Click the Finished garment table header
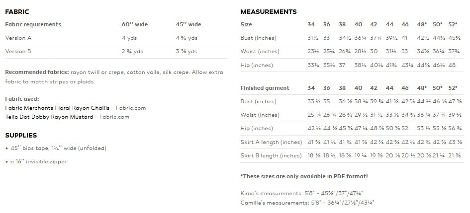Screen dimensions: 470x213 [x=265, y=88]
